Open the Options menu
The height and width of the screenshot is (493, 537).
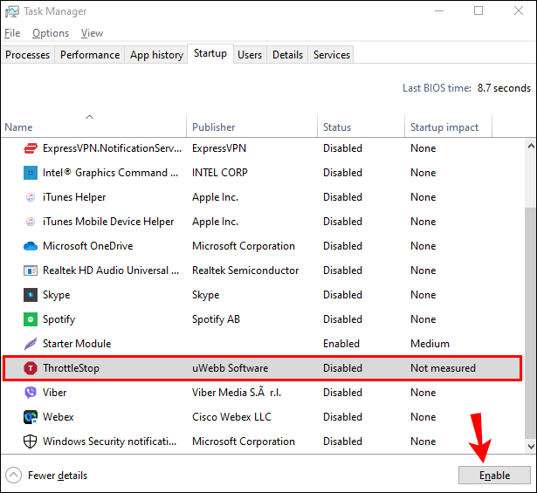pos(51,33)
